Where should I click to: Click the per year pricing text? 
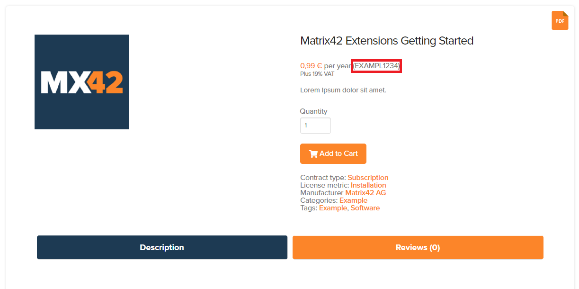(338, 65)
